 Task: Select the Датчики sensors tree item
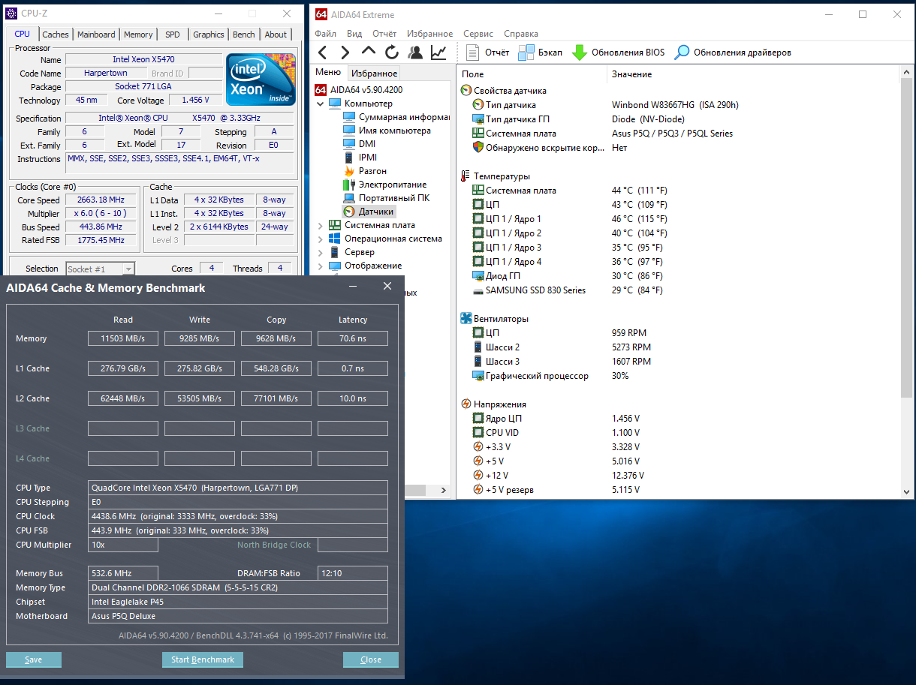pyautogui.click(x=368, y=212)
